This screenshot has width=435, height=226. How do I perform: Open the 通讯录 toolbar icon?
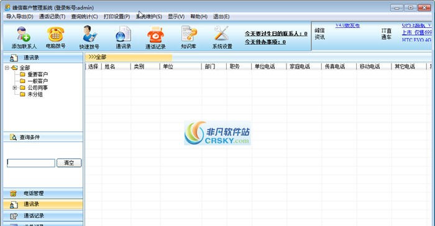123,34
